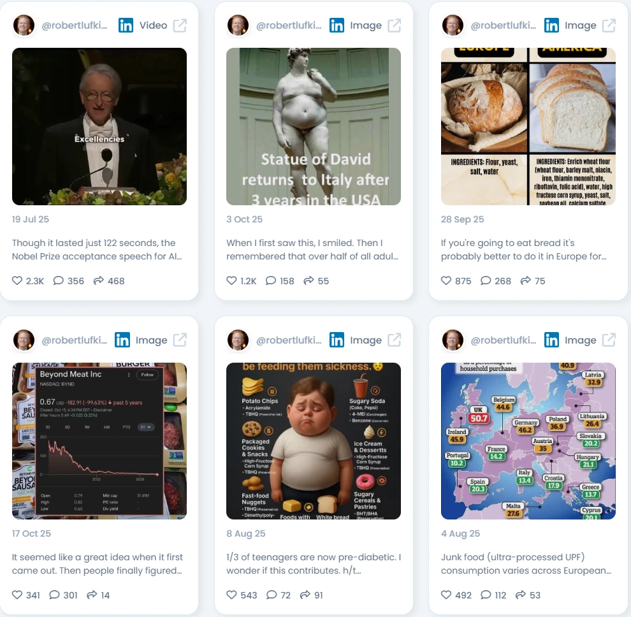This screenshot has width=631, height=617.
Task: Open post text about eating bread in Europe
Action: pos(523,249)
